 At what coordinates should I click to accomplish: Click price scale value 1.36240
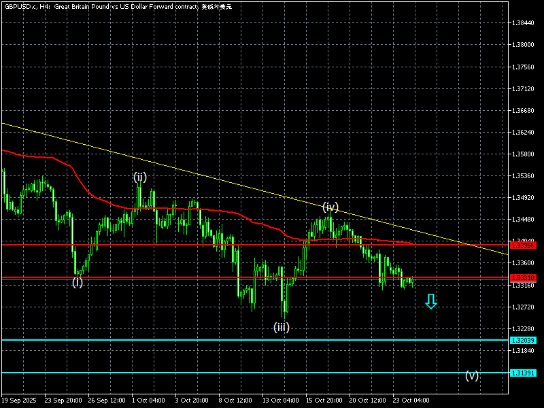point(523,133)
